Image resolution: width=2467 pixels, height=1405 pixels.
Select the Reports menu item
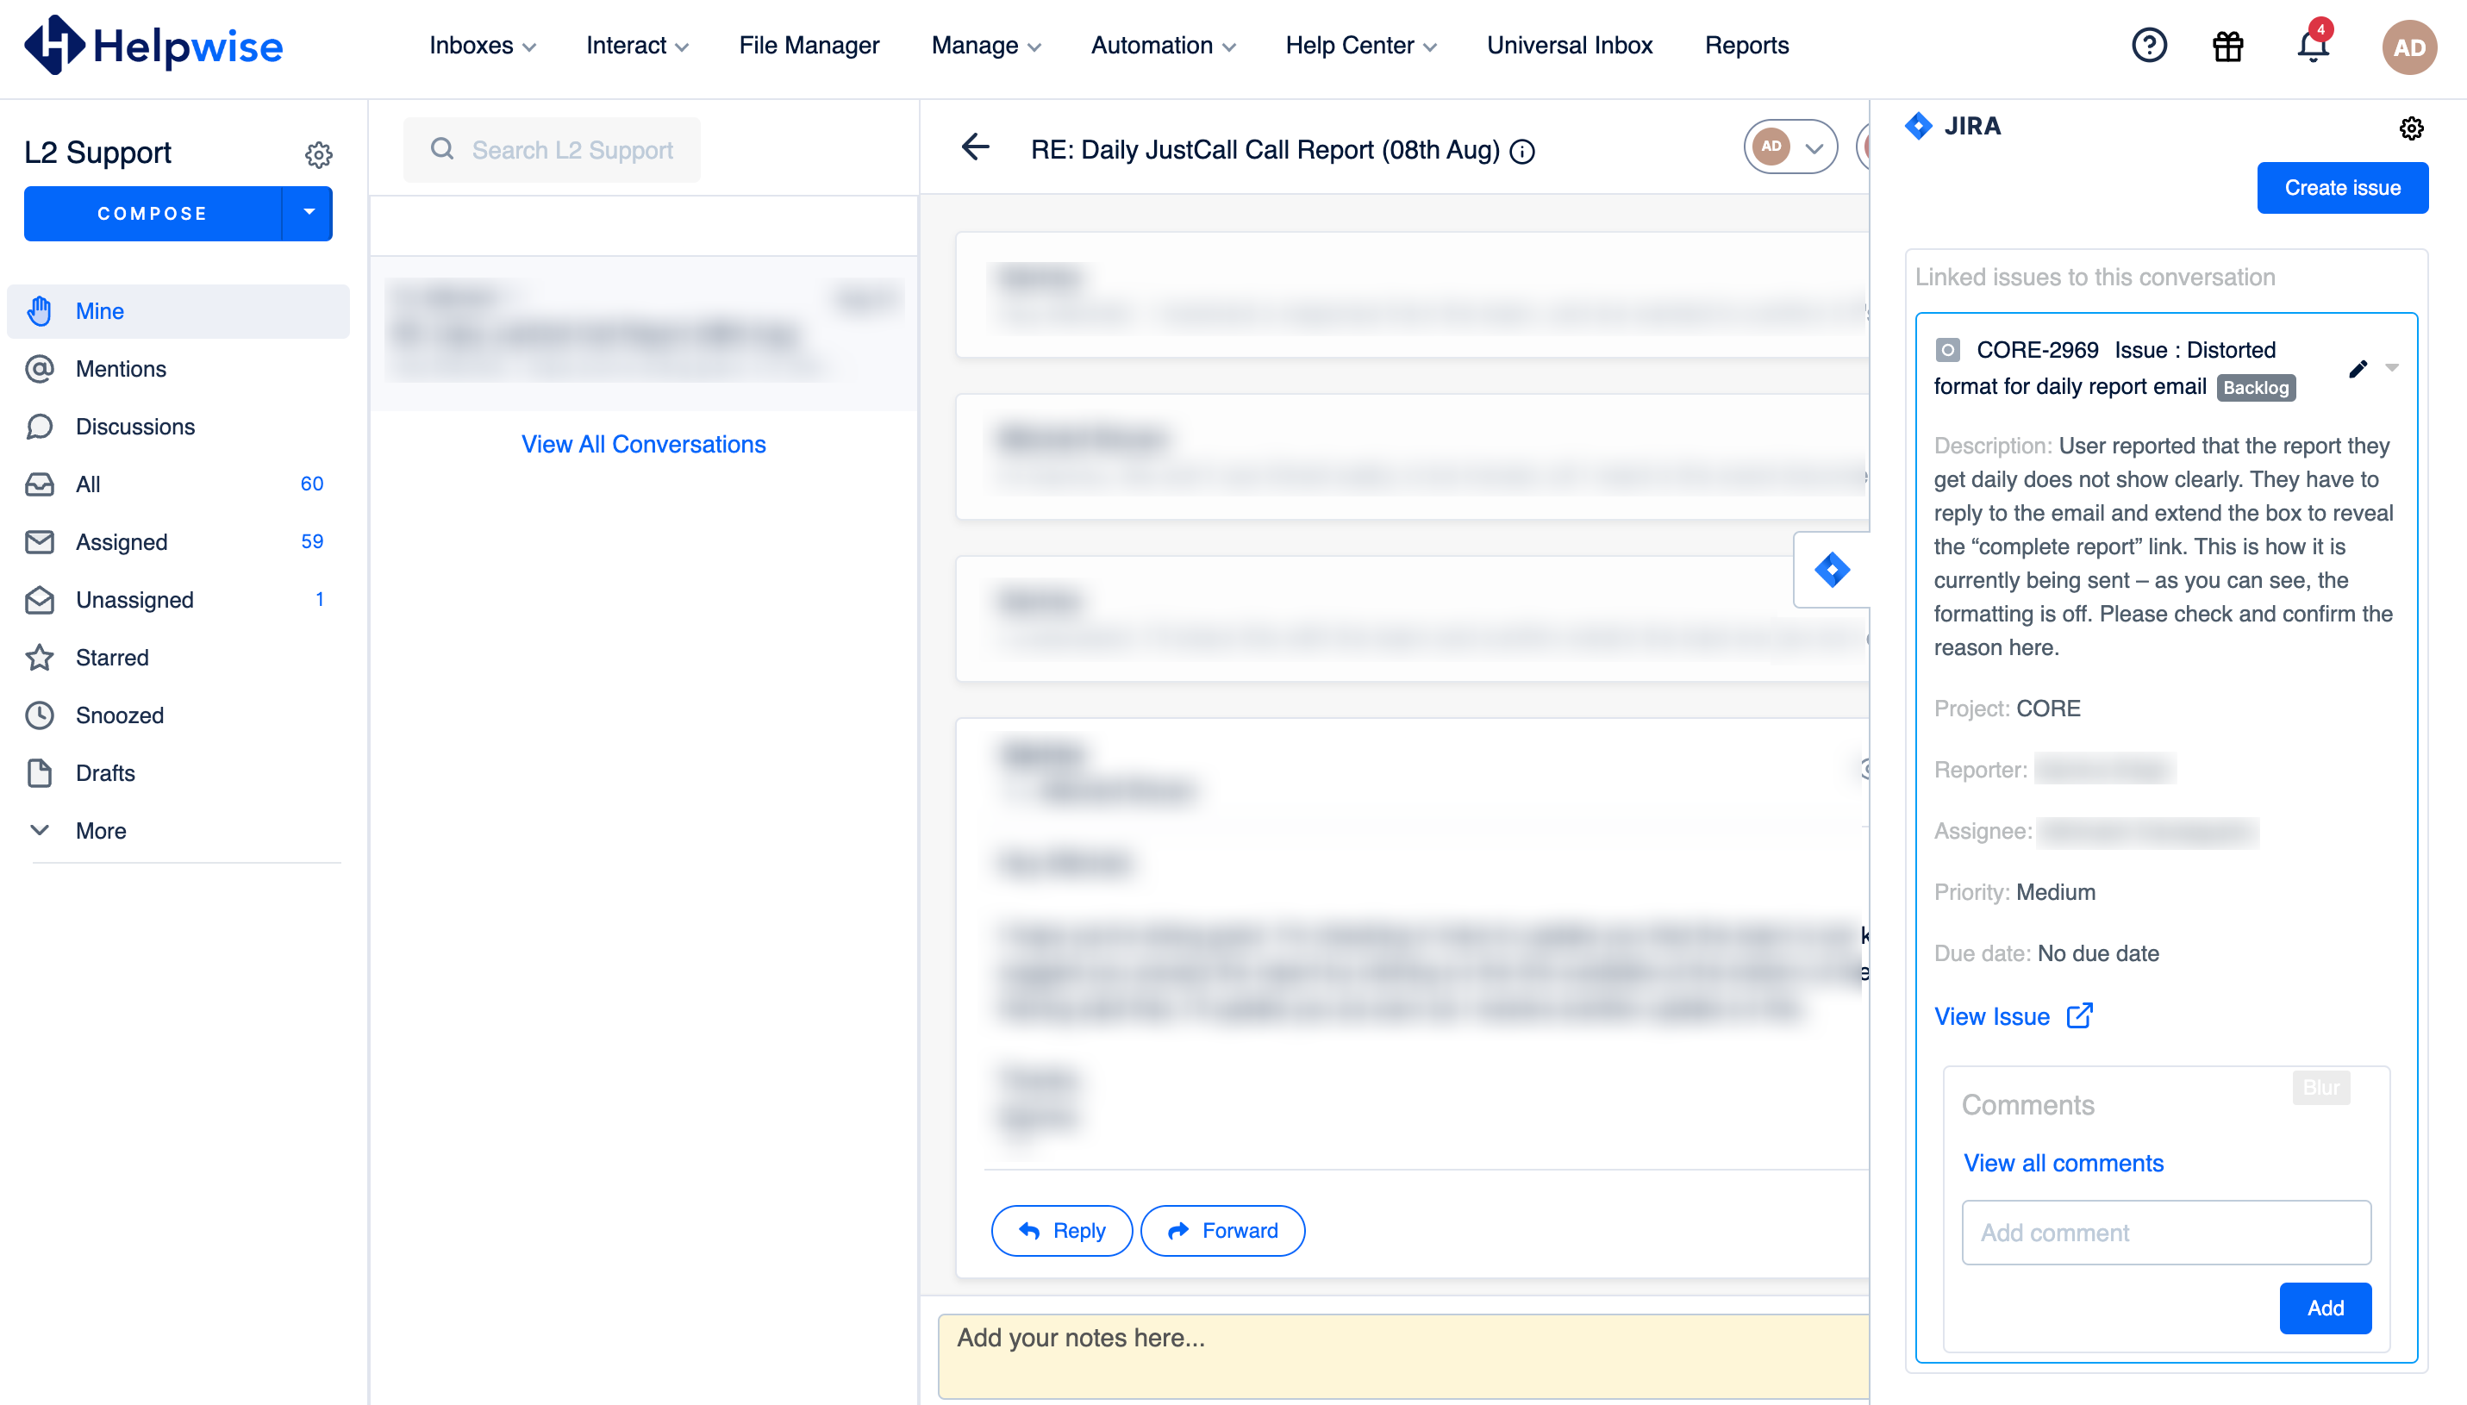pyautogui.click(x=1747, y=46)
